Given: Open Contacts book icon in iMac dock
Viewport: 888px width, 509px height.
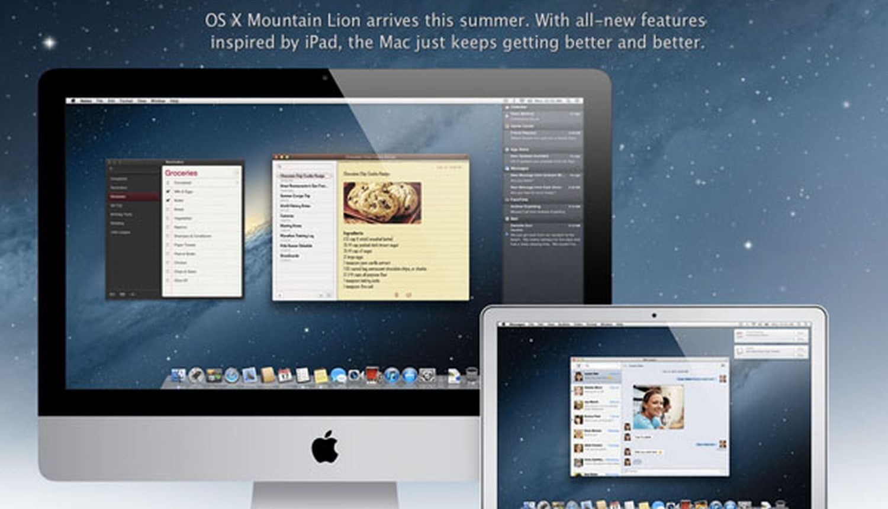Looking at the screenshot, I should tap(268, 375).
